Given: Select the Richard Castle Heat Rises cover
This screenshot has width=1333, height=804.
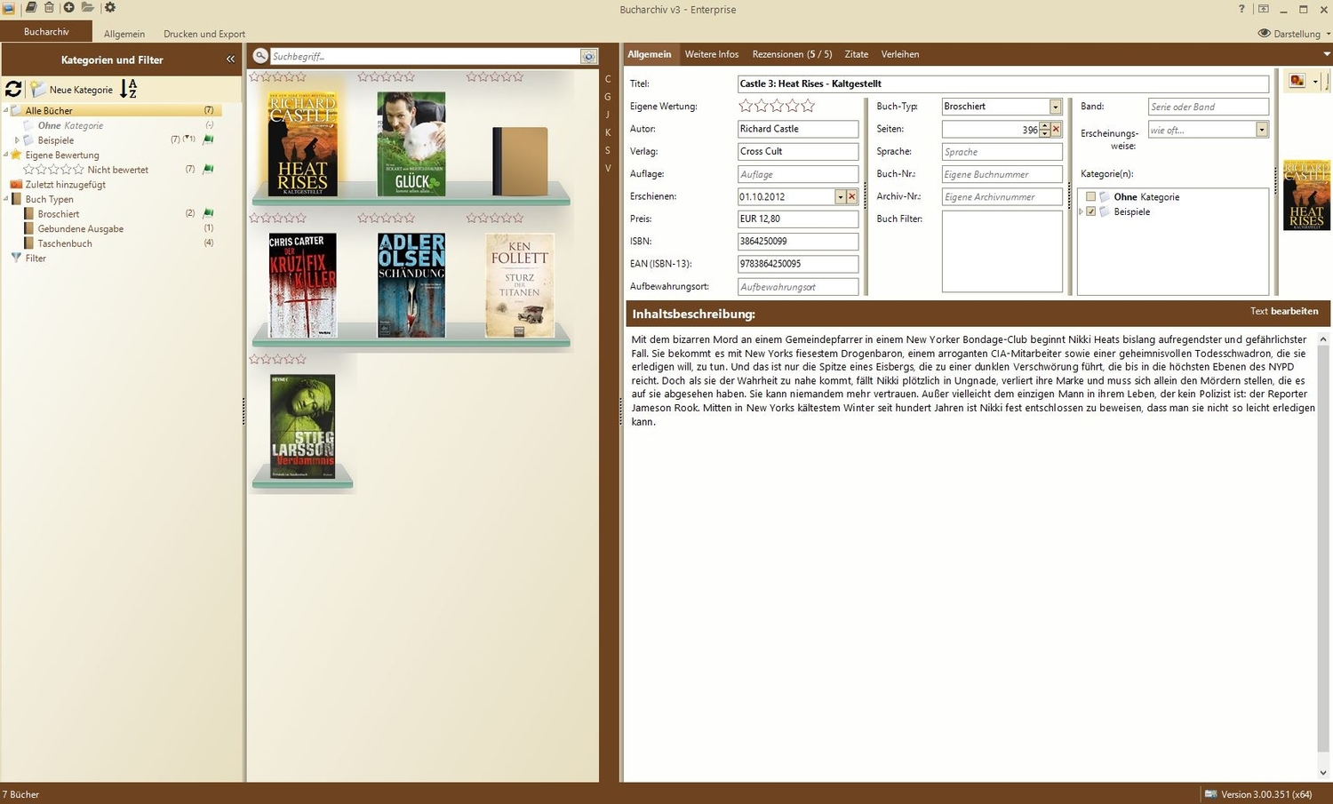Looking at the screenshot, I should coord(303,143).
